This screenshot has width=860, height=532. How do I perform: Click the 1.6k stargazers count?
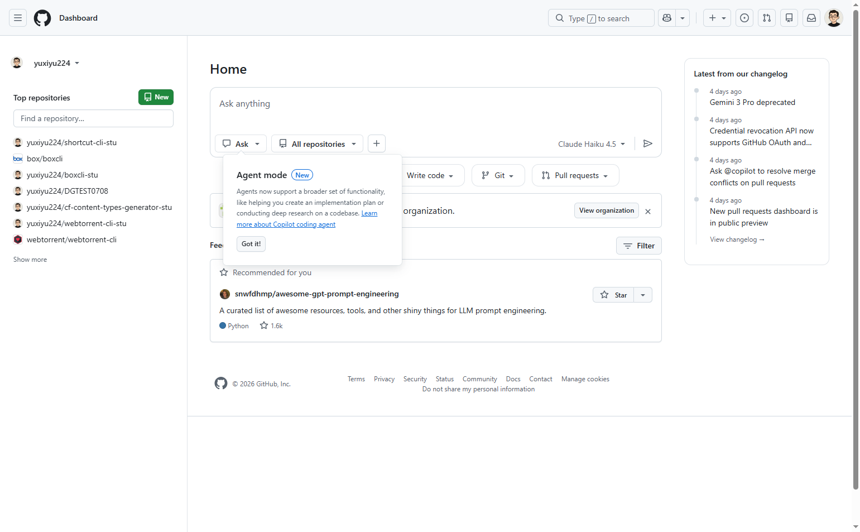click(271, 326)
